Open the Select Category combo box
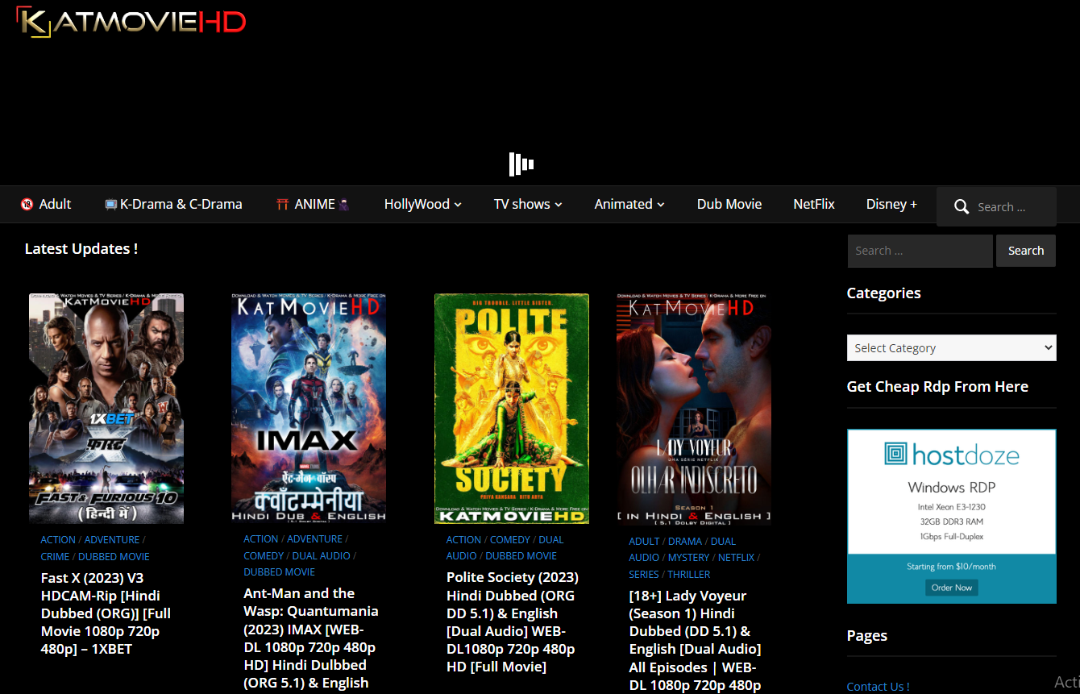 click(x=951, y=348)
